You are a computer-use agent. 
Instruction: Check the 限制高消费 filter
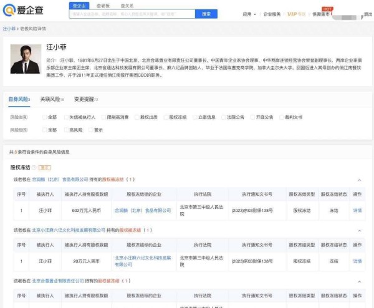coord(103,117)
